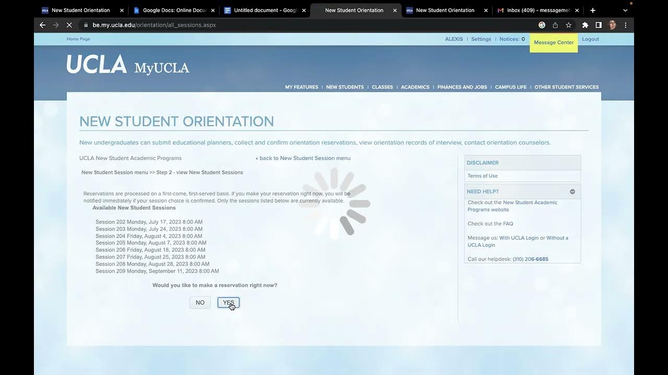Click the address bar URL
The image size is (668, 375).
pyautogui.click(x=154, y=25)
